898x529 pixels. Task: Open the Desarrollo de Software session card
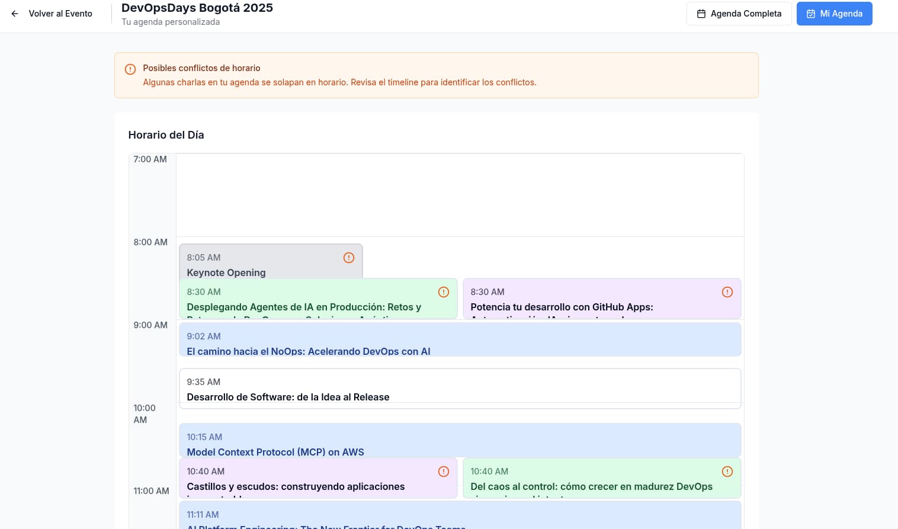pos(355,389)
